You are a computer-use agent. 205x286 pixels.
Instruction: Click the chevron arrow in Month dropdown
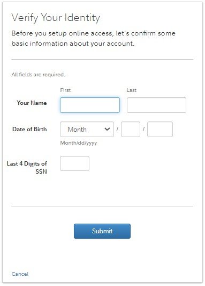click(x=107, y=129)
